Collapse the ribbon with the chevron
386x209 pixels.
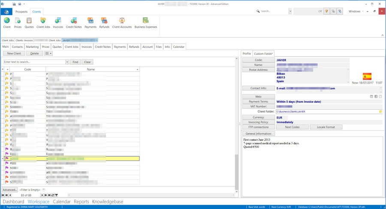click(x=382, y=35)
